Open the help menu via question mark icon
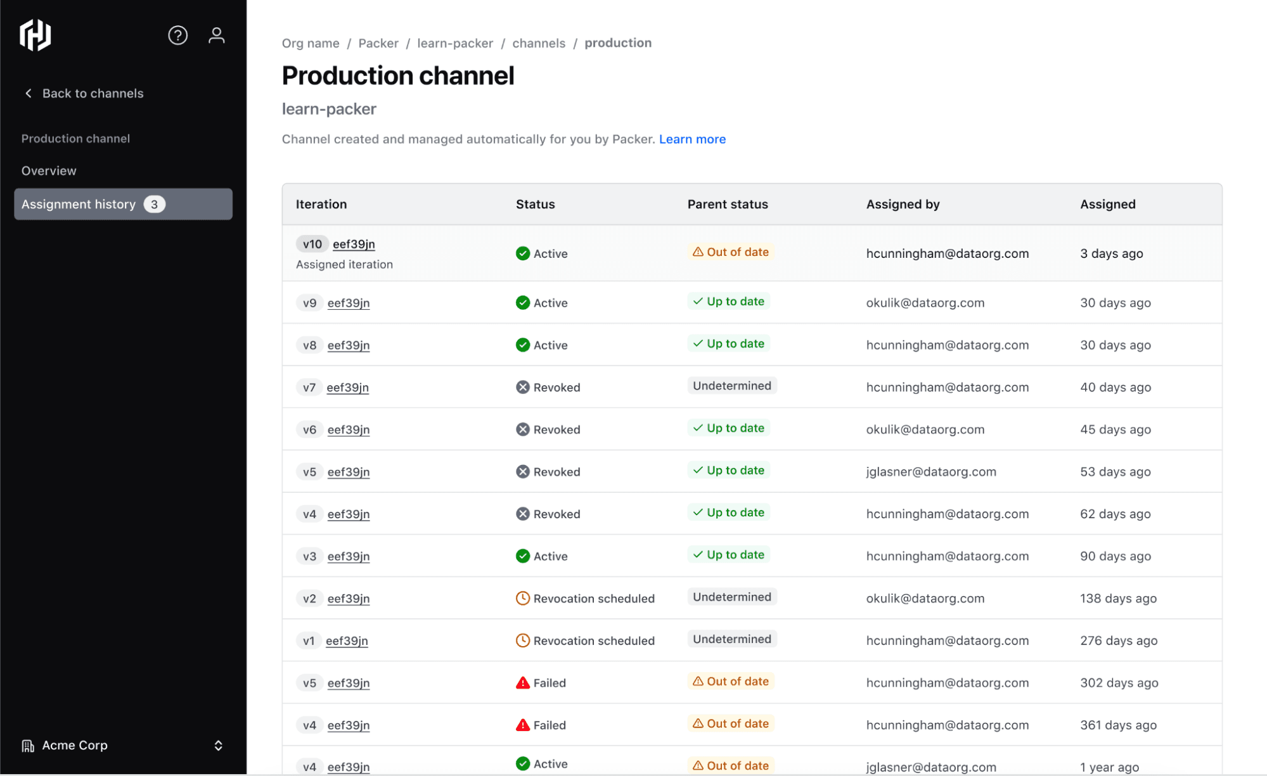This screenshot has width=1267, height=776. click(x=178, y=35)
